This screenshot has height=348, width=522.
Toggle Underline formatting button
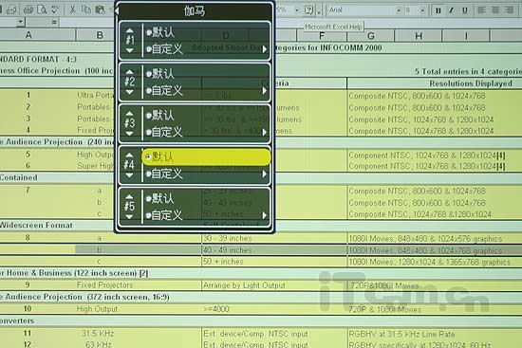465,10
